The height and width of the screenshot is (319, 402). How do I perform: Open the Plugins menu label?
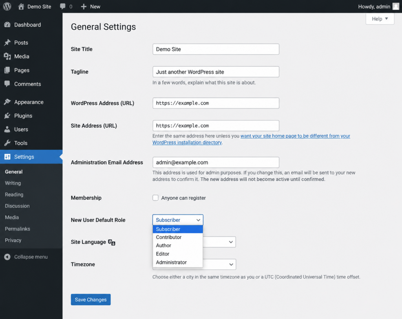[x=23, y=116]
